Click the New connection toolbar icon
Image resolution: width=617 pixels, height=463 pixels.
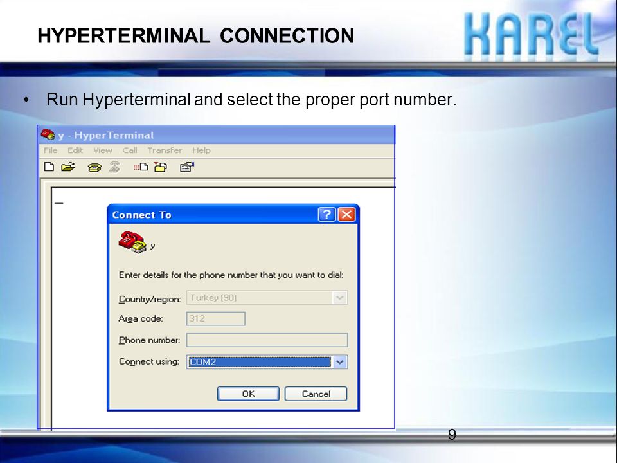click(x=49, y=167)
